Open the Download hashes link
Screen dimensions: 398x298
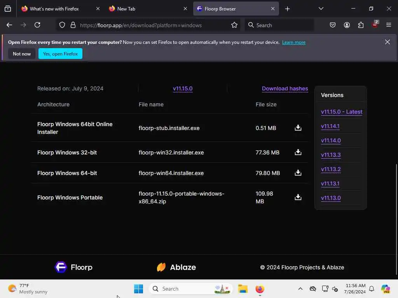285,88
